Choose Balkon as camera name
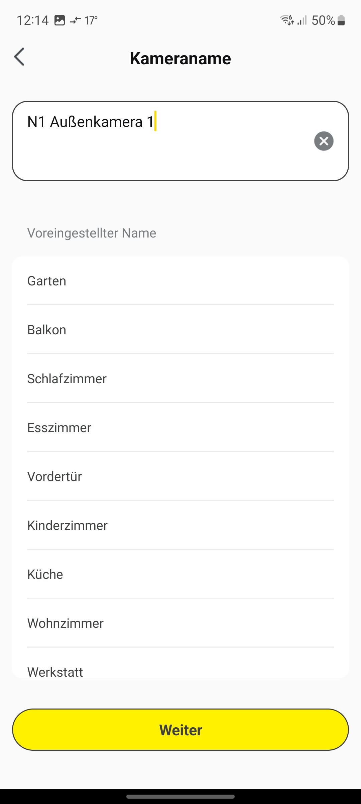The width and height of the screenshot is (361, 804). (x=180, y=330)
